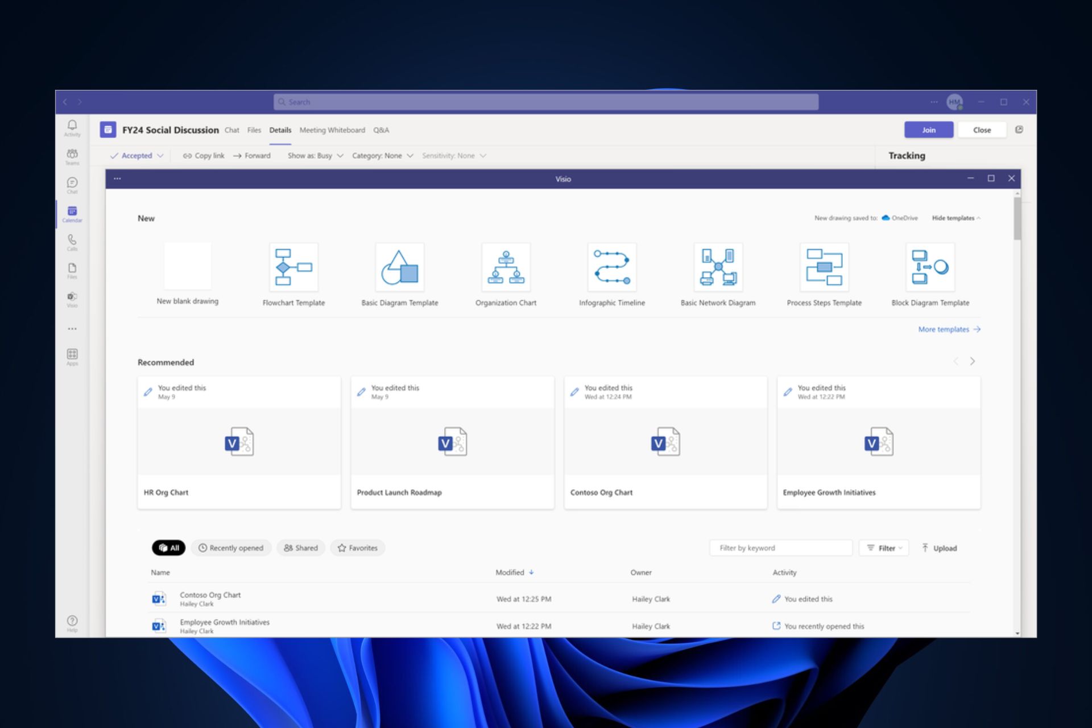Viewport: 1092px width, 728px height.
Task: Open the Teams icon in the sidebar
Action: coord(72,156)
